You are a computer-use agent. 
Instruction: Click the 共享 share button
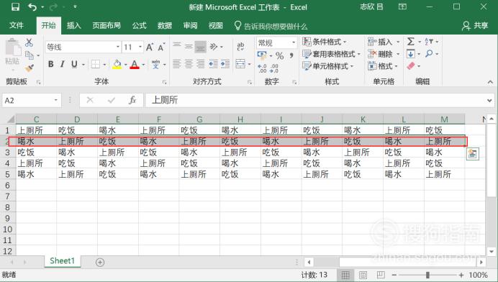(x=475, y=25)
